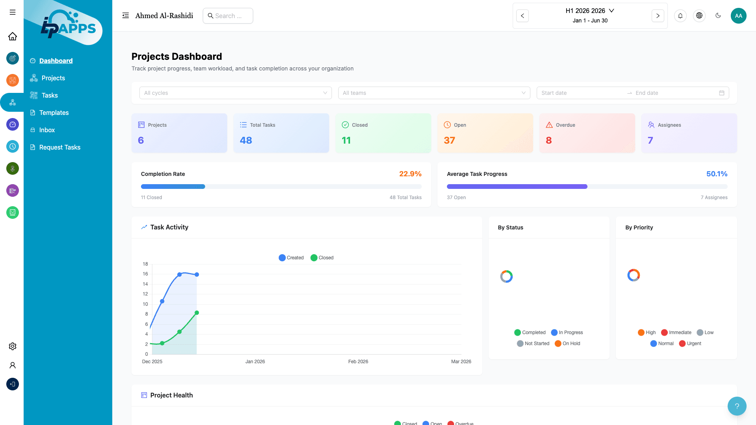This screenshot has height=425, width=756.
Task: Select the orange app icon in the rail
Action: tap(12, 80)
